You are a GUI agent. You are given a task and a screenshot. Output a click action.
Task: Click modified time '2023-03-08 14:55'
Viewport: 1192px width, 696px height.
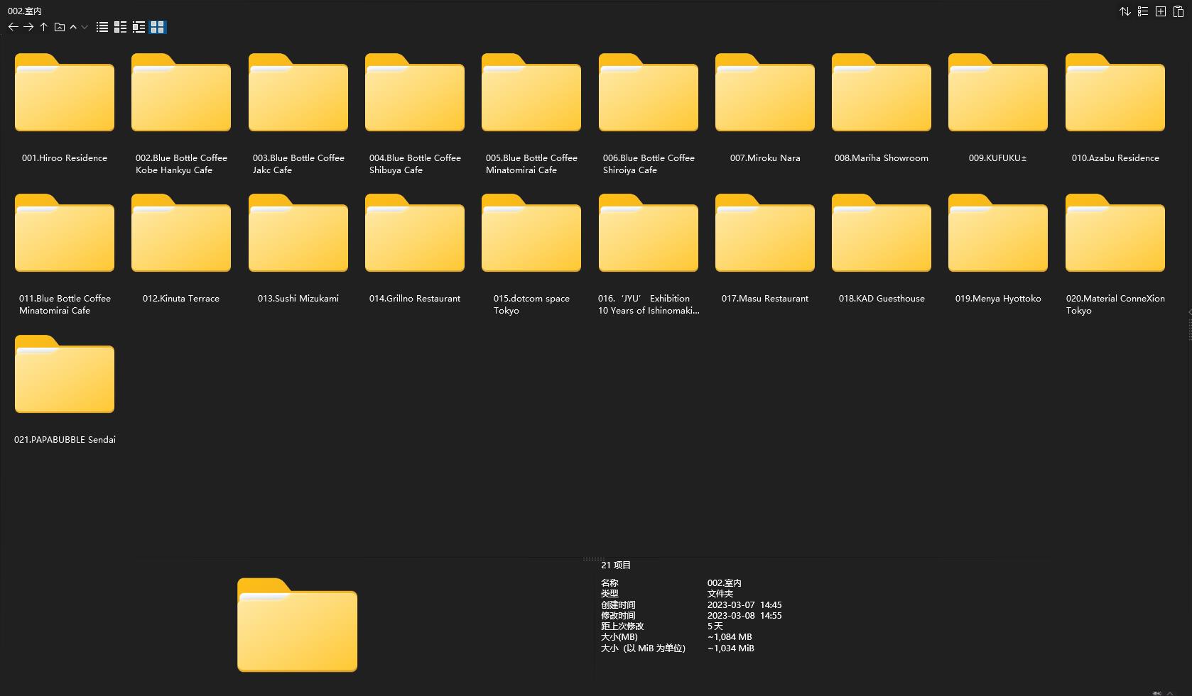744,615
